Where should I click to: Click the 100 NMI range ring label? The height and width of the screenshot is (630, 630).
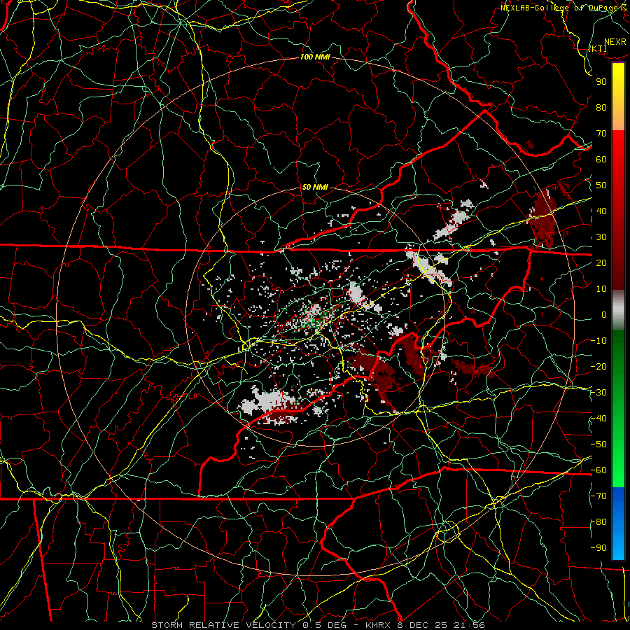[315, 57]
